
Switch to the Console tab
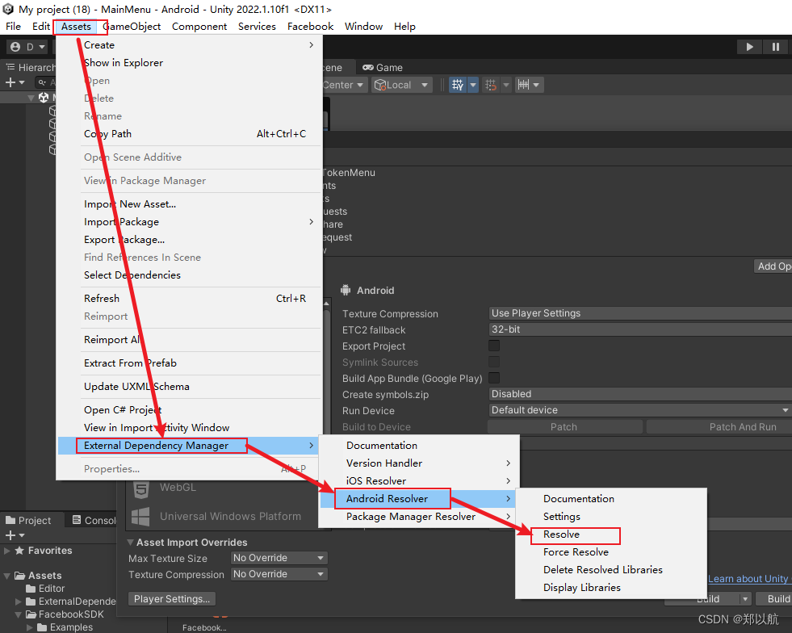[94, 520]
